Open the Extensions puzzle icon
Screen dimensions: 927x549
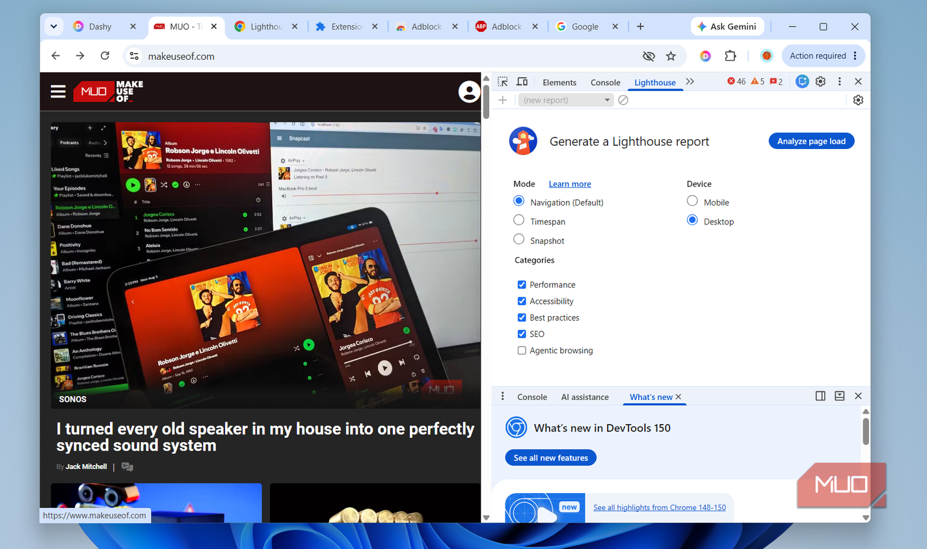tap(731, 56)
